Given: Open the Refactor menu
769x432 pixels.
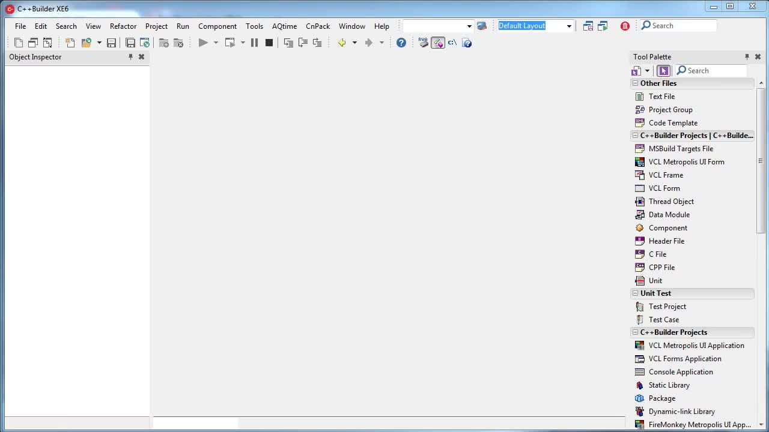Looking at the screenshot, I should click(x=123, y=26).
